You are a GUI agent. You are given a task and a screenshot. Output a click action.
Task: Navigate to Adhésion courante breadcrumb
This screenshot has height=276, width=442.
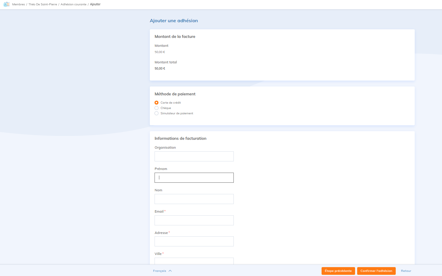pos(74,4)
